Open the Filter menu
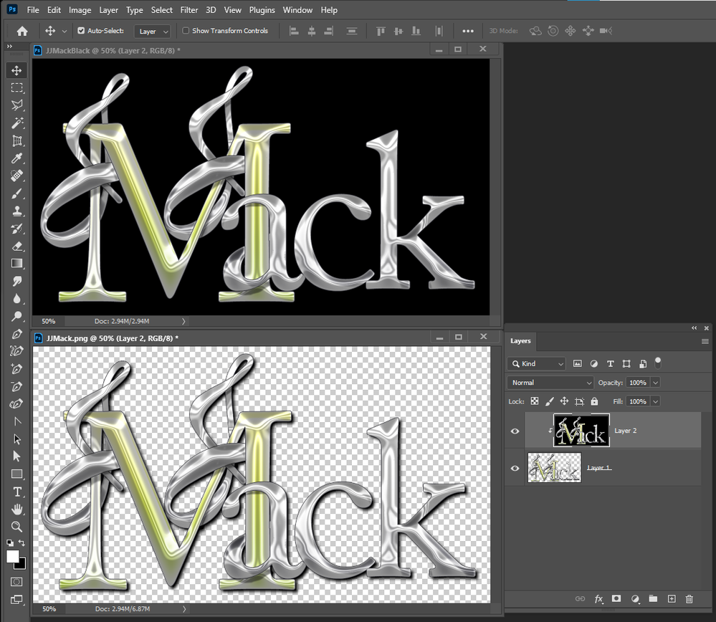Image resolution: width=716 pixels, height=622 pixels. [x=189, y=9]
